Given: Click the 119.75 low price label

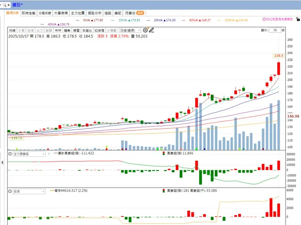Looking at the screenshot, I should [x=17, y=138].
